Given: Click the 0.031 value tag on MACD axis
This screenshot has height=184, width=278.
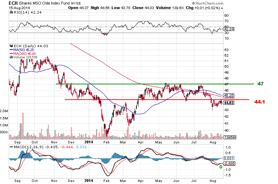Looking at the screenshot, I should click(229, 158).
